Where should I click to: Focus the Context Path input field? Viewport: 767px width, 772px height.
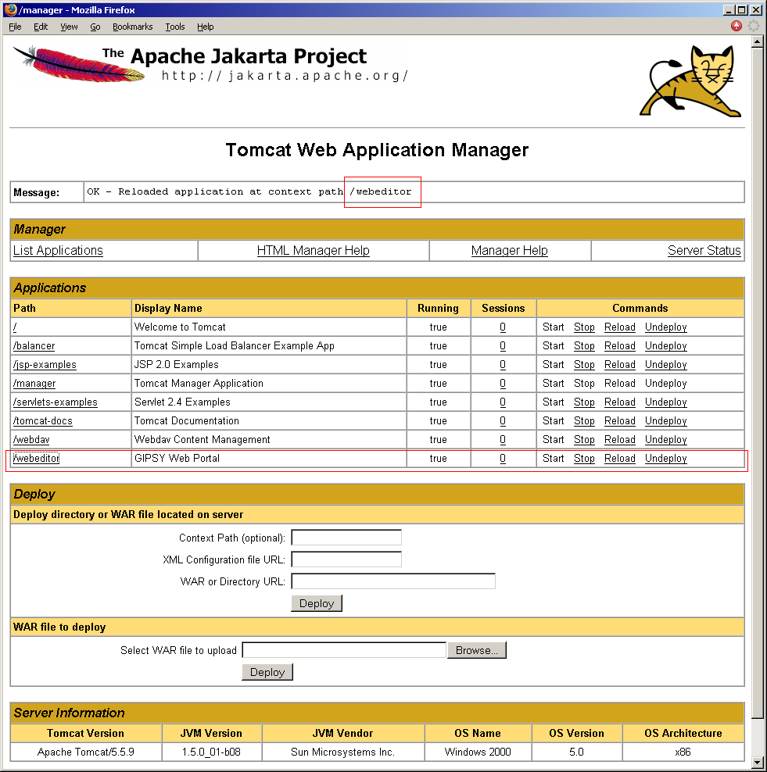pos(346,537)
